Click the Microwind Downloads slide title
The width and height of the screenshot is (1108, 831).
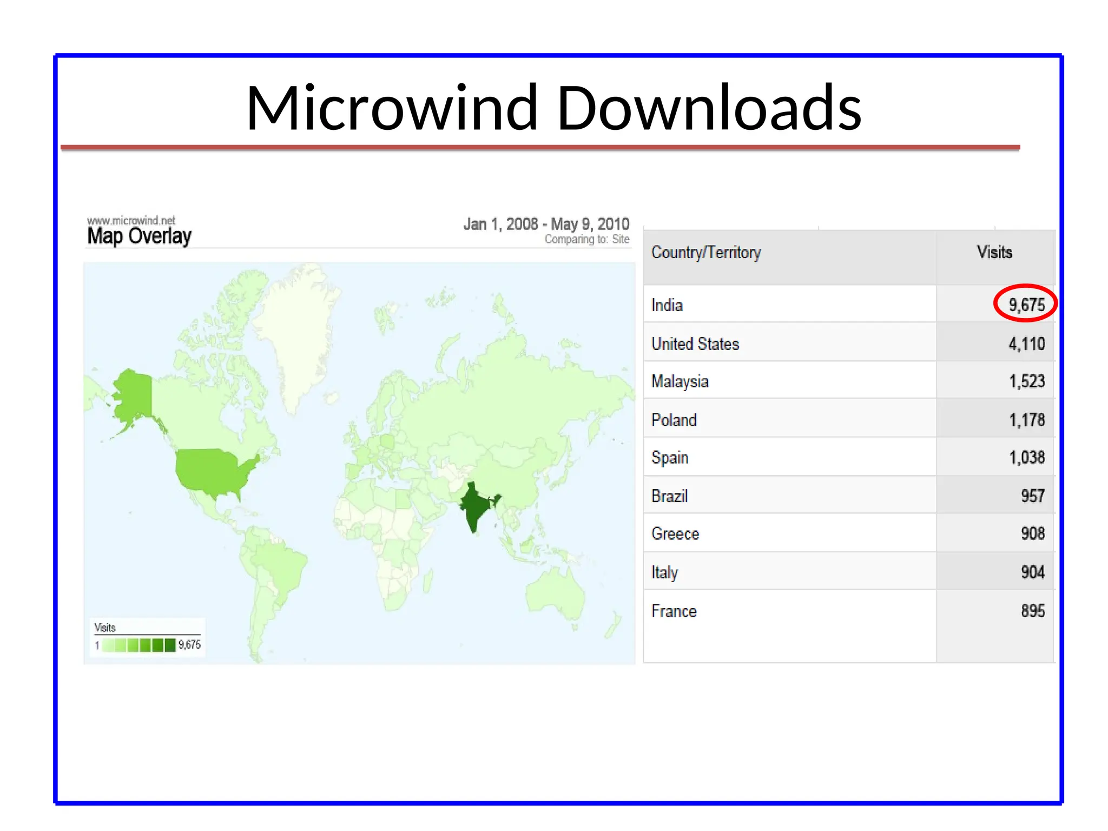(x=553, y=108)
